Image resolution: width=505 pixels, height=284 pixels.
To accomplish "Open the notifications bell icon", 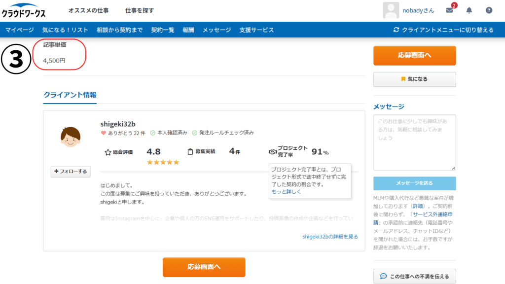I will (469, 10).
